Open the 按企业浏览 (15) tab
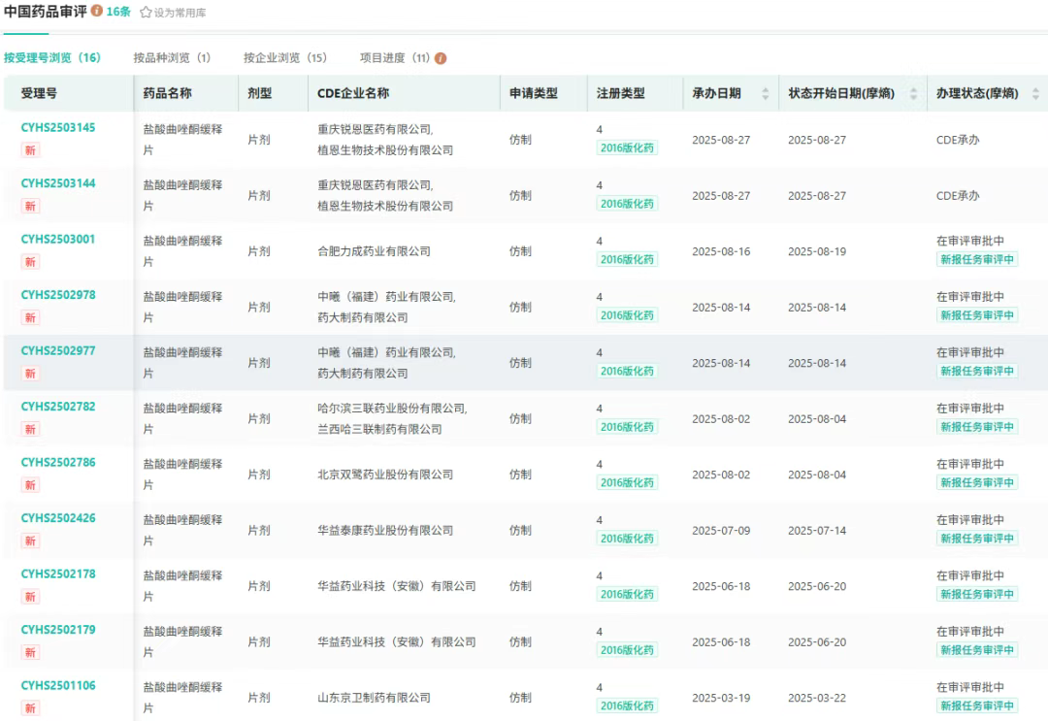The width and height of the screenshot is (1048, 721). [x=285, y=58]
